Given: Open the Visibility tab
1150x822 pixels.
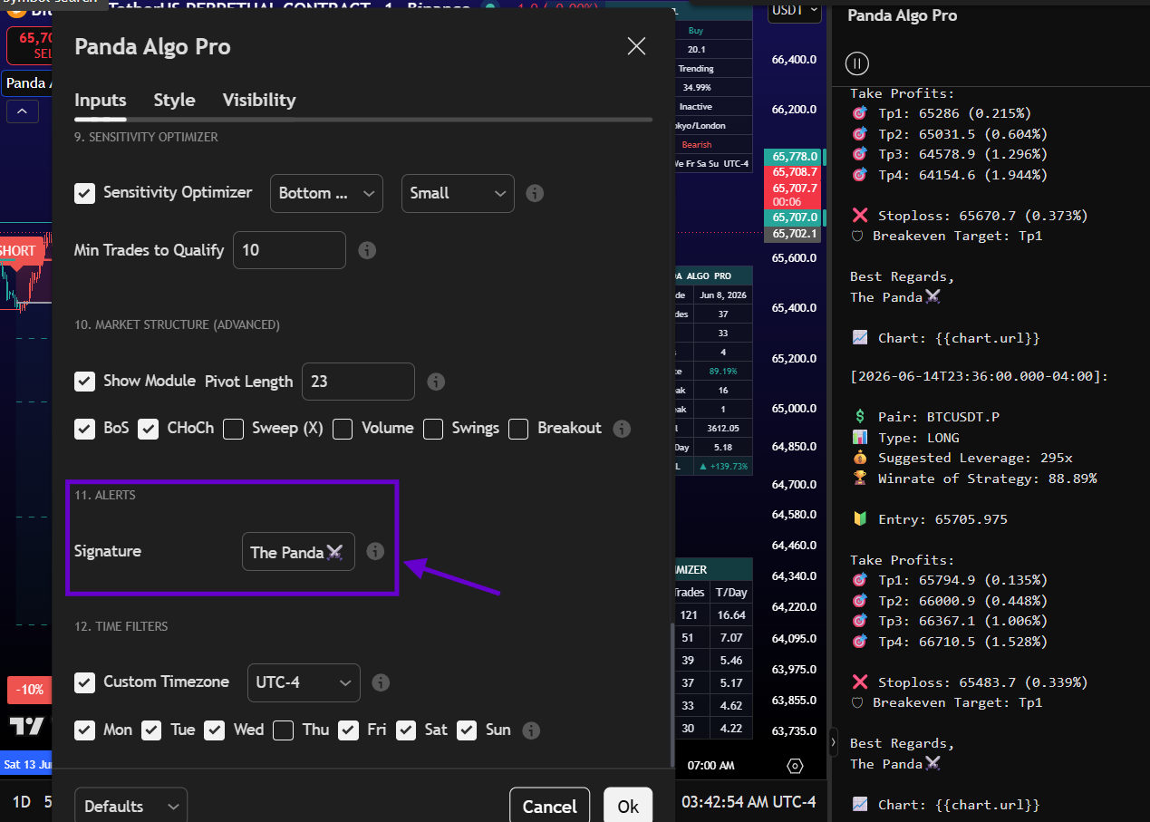Looking at the screenshot, I should coord(259,100).
